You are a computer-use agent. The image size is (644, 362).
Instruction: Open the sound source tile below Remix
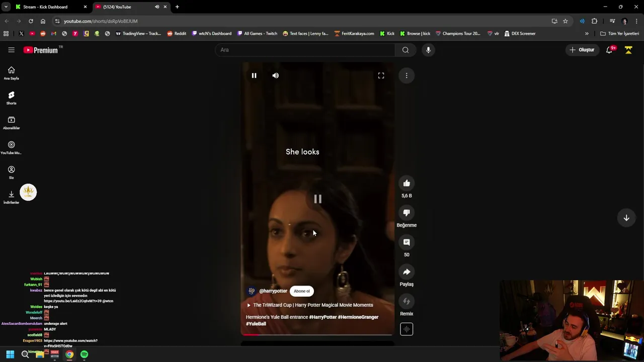407,329
